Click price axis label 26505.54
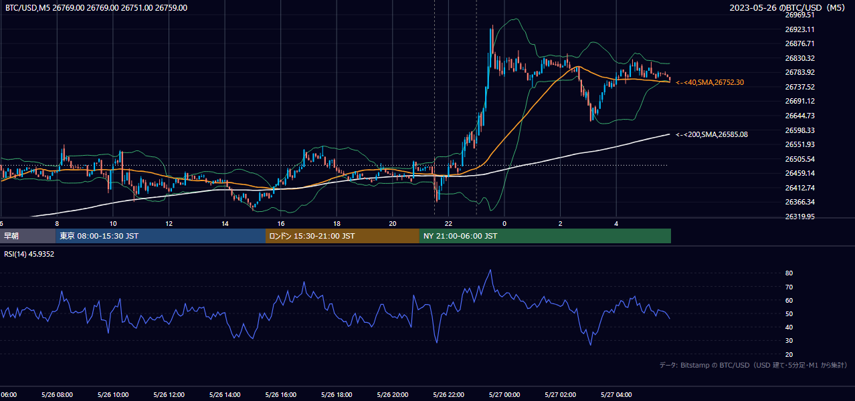The height and width of the screenshot is (401, 855). pos(799,159)
